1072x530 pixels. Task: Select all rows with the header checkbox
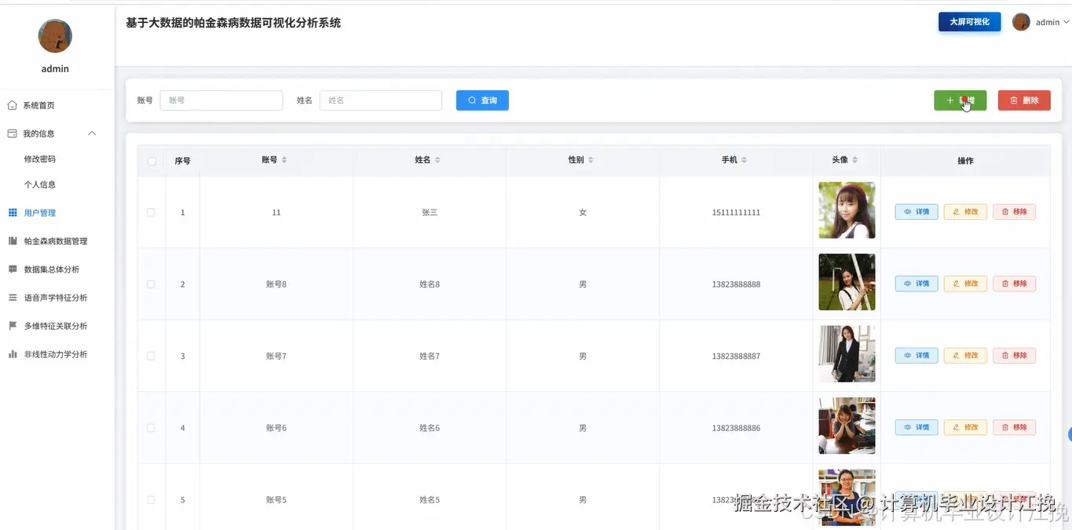pos(152,161)
